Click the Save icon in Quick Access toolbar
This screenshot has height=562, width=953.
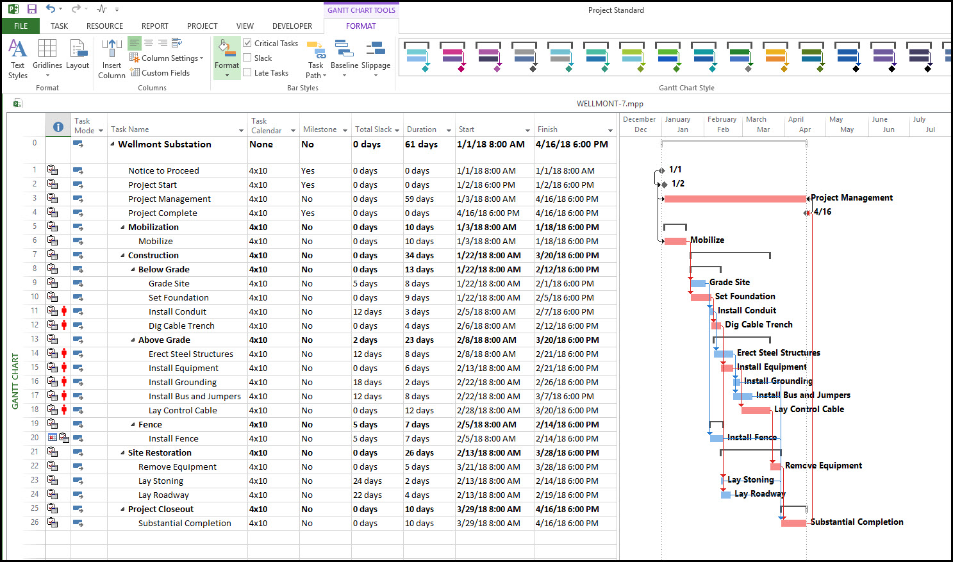[x=31, y=8]
